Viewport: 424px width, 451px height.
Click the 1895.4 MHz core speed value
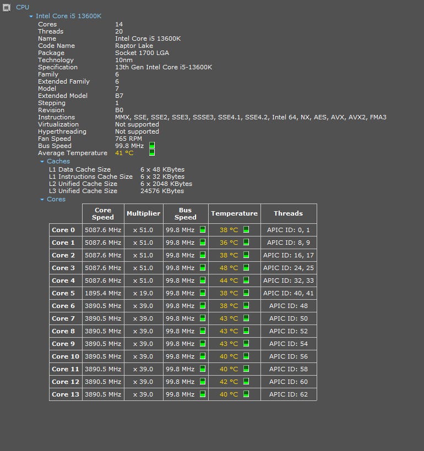[x=103, y=293]
